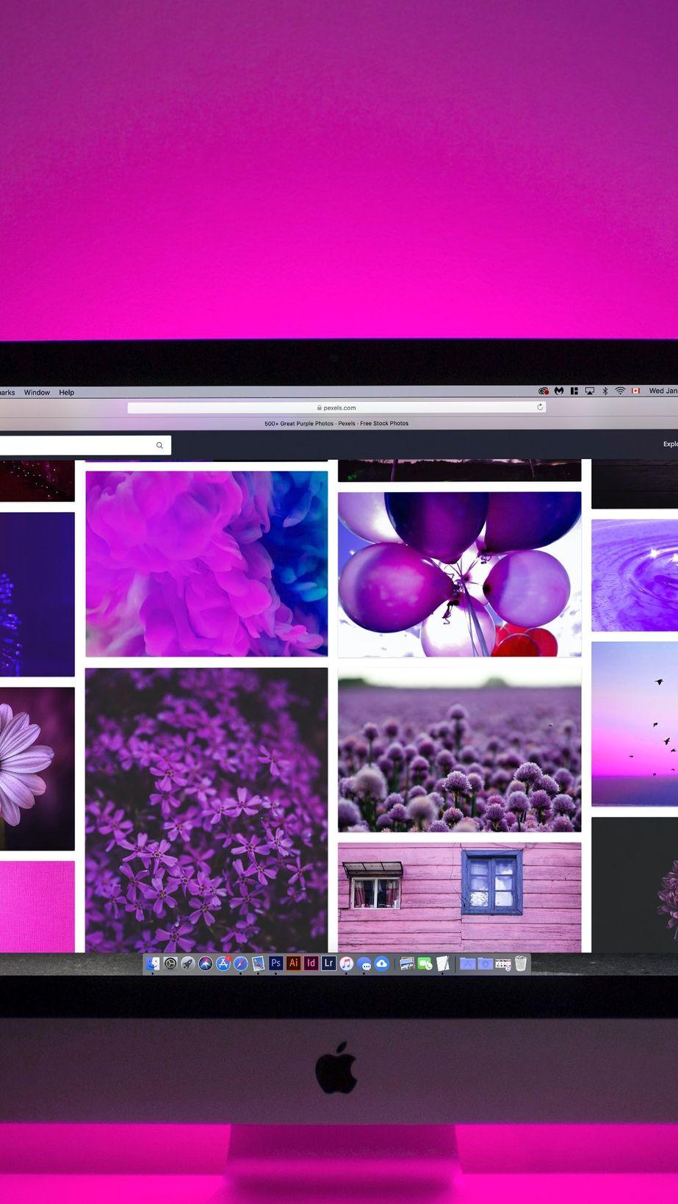The image size is (678, 1204).
Task: Click the Canadian flag input source icon
Action: 636,391
